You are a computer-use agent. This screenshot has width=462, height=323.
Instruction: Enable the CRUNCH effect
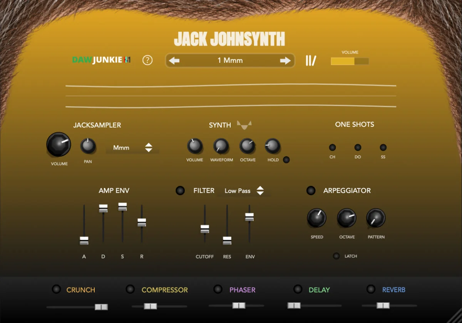[x=57, y=289]
